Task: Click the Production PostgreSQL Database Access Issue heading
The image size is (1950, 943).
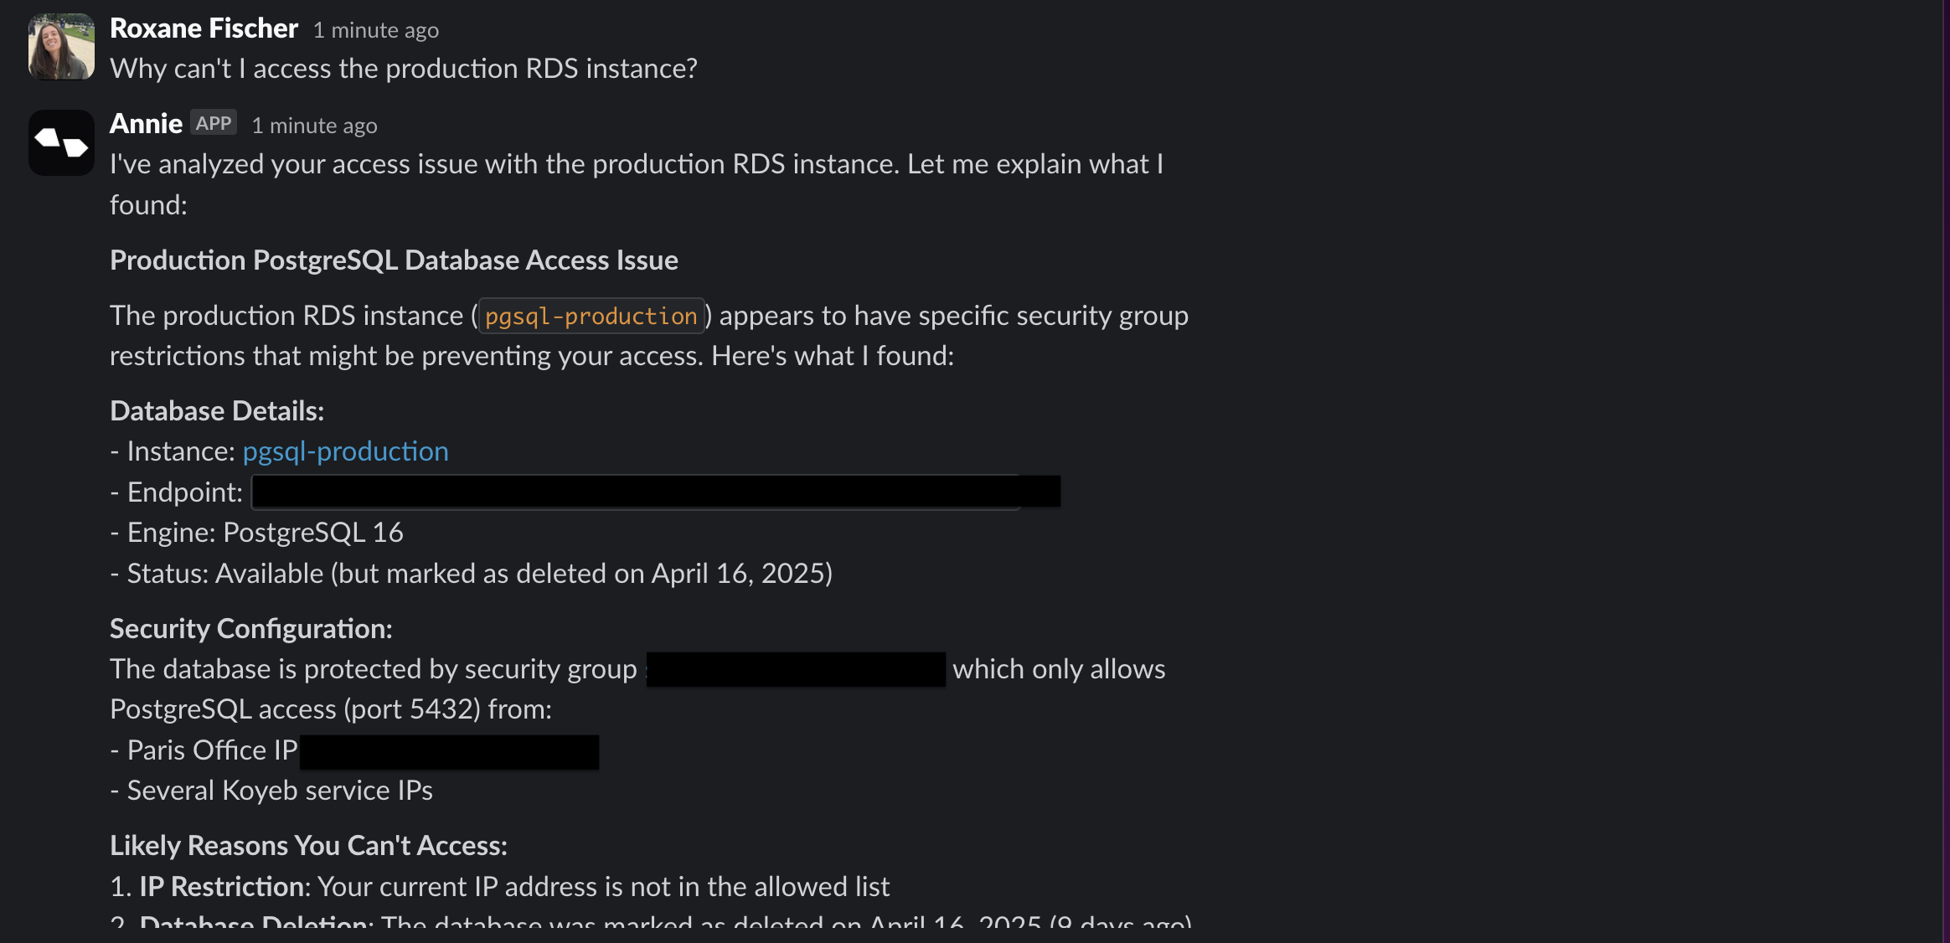Action: click(x=394, y=260)
